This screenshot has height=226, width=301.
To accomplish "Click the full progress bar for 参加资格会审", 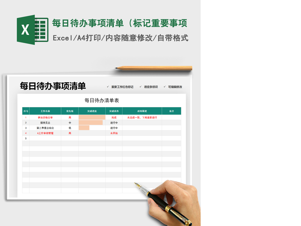I will (x=92, y=117).
